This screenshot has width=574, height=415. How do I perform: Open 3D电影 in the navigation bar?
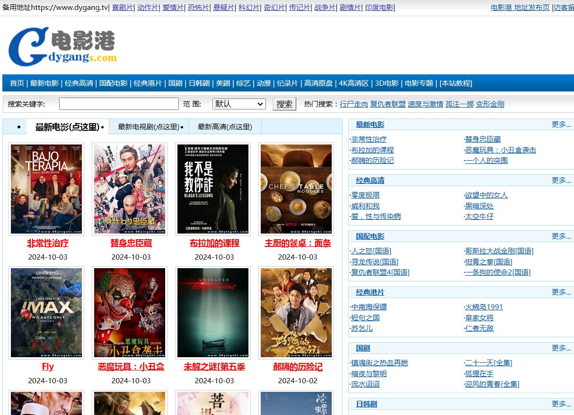pos(387,83)
